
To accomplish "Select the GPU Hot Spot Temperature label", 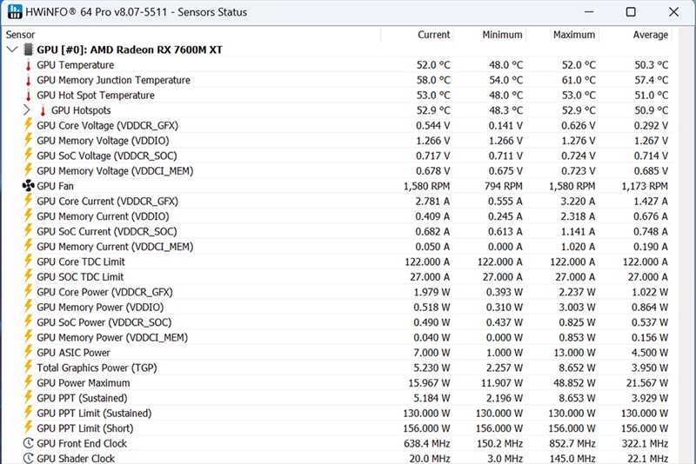I will click(96, 96).
